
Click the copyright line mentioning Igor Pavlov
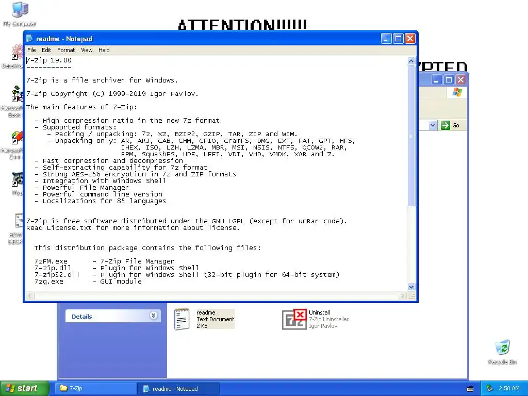click(112, 94)
